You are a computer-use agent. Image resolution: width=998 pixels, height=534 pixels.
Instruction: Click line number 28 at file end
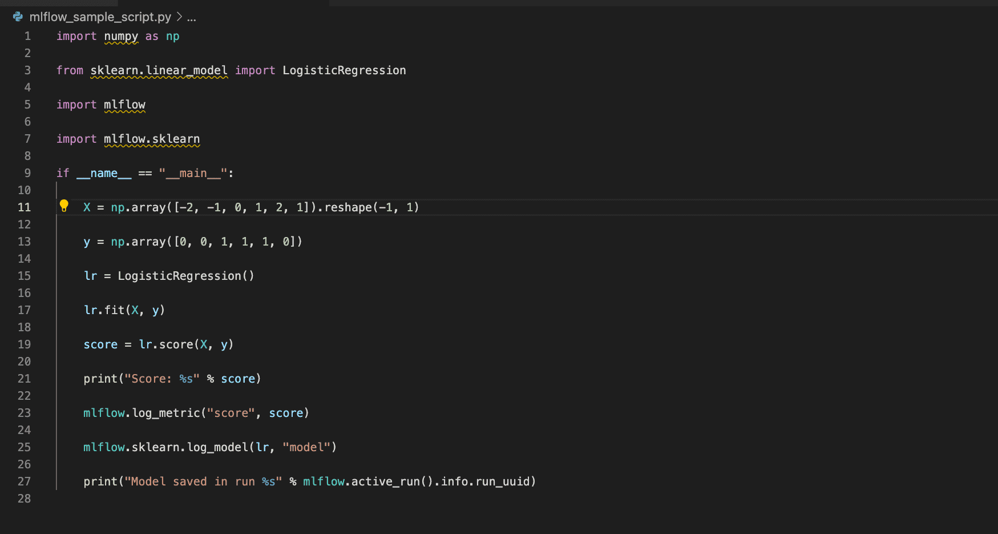24,499
